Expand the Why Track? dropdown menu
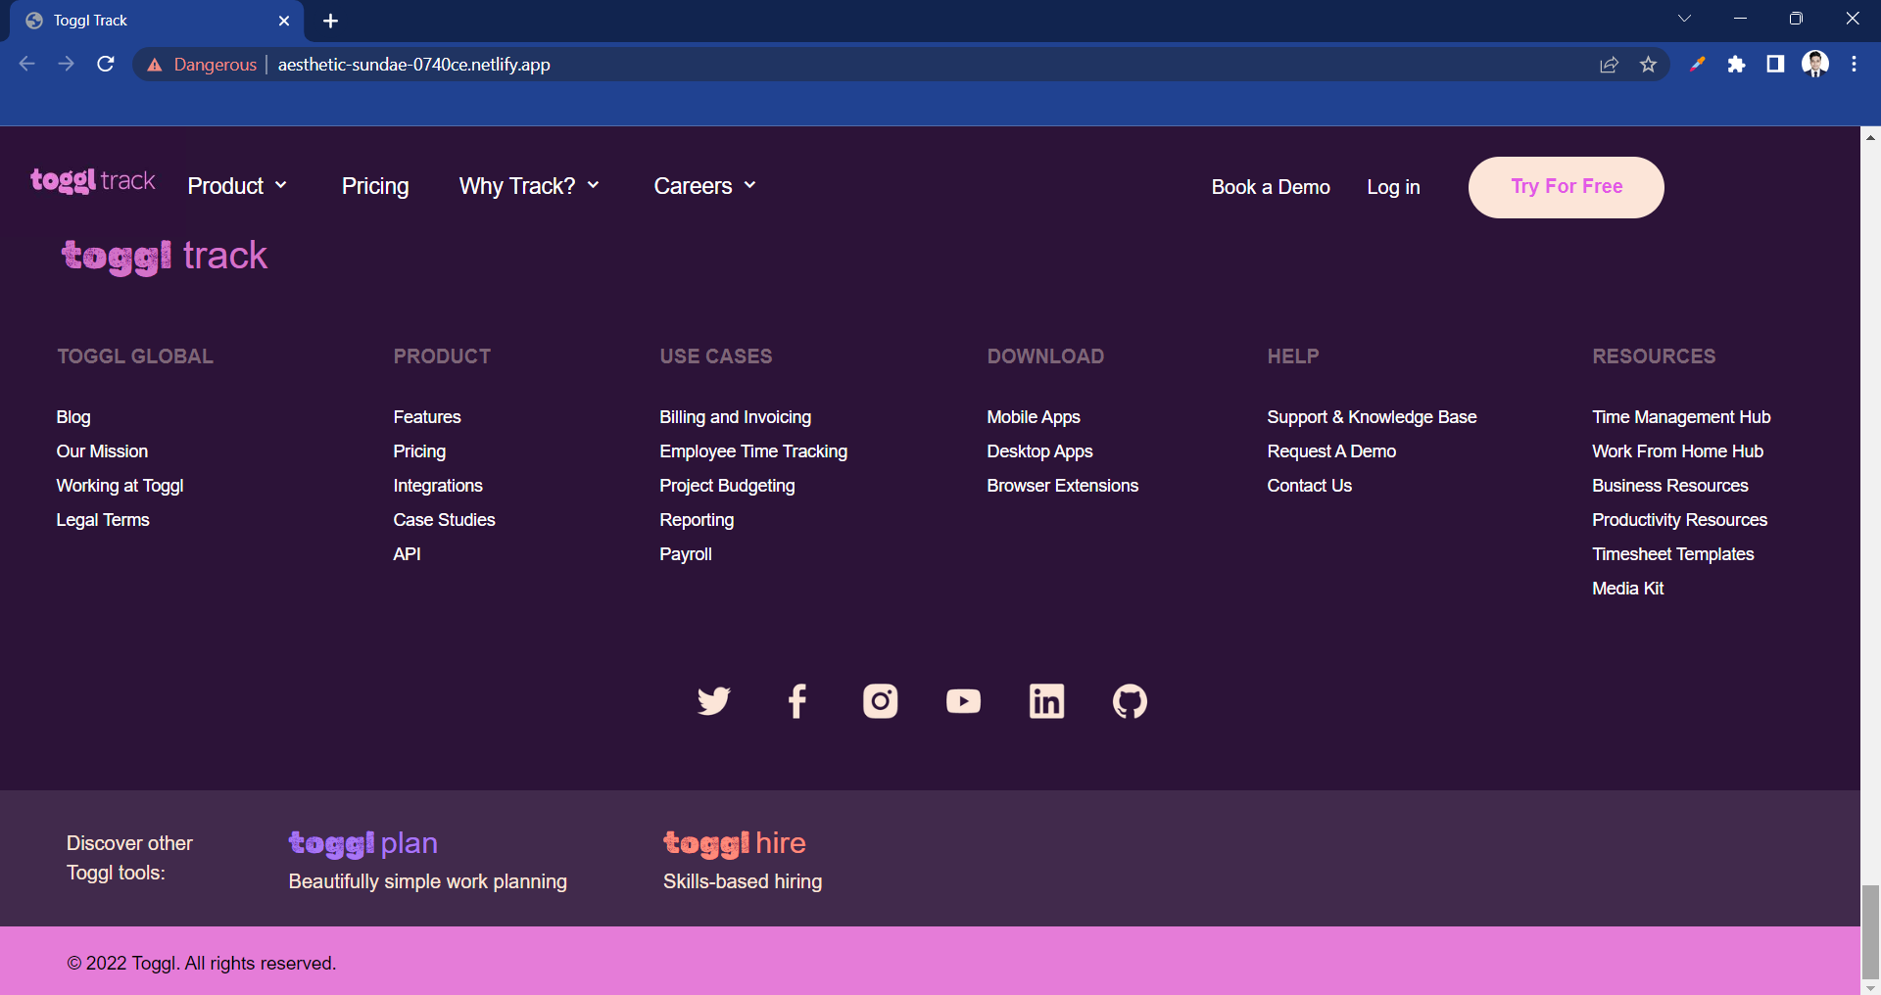 [529, 186]
